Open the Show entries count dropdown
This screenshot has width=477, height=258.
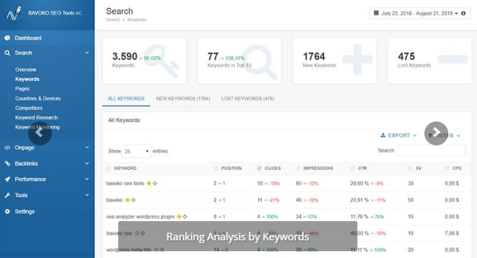click(137, 152)
